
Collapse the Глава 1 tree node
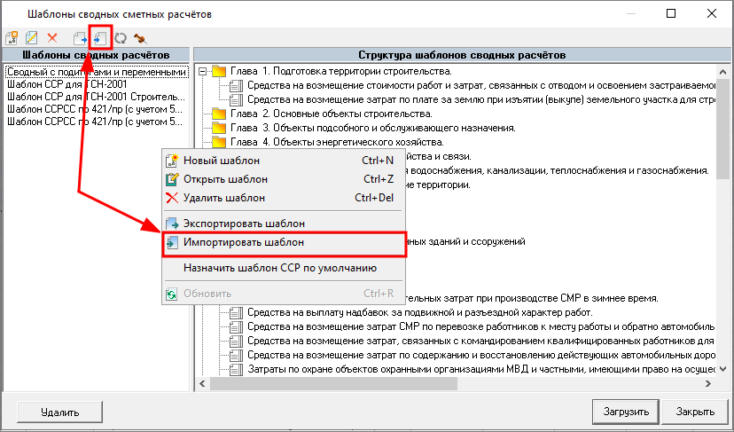click(x=202, y=72)
